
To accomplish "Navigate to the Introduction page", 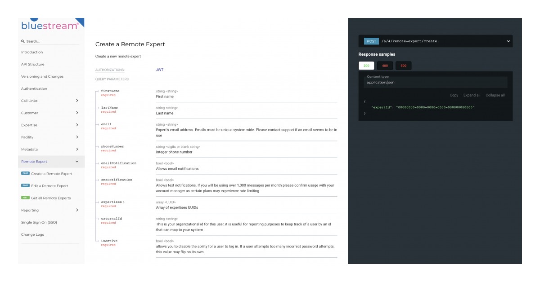I will click(x=33, y=52).
